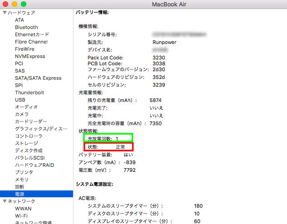Select Wi-Fi under ネットワーク
This screenshot has width=287, height=224.
(x=21, y=216)
